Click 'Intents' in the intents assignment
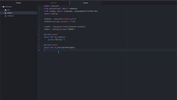The width and height of the screenshot is (177, 100). point(66,19)
